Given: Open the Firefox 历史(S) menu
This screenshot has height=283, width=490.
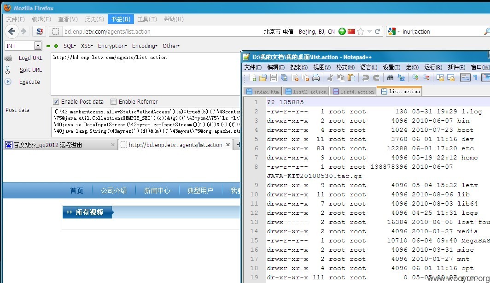Looking at the screenshot, I should (94, 19).
